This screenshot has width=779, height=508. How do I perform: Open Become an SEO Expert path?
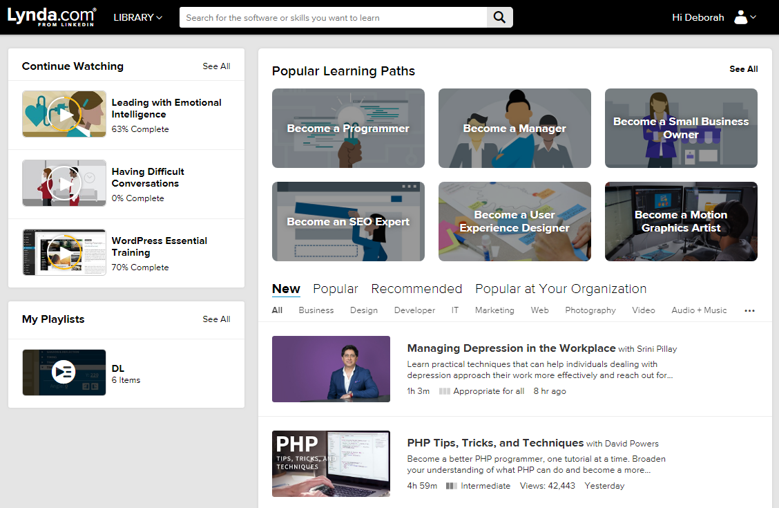click(x=348, y=221)
